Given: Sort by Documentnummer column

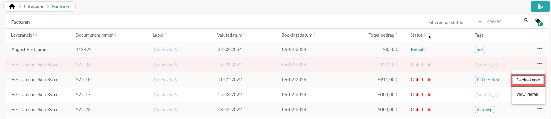Looking at the screenshot, I should [x=96, y=35].
